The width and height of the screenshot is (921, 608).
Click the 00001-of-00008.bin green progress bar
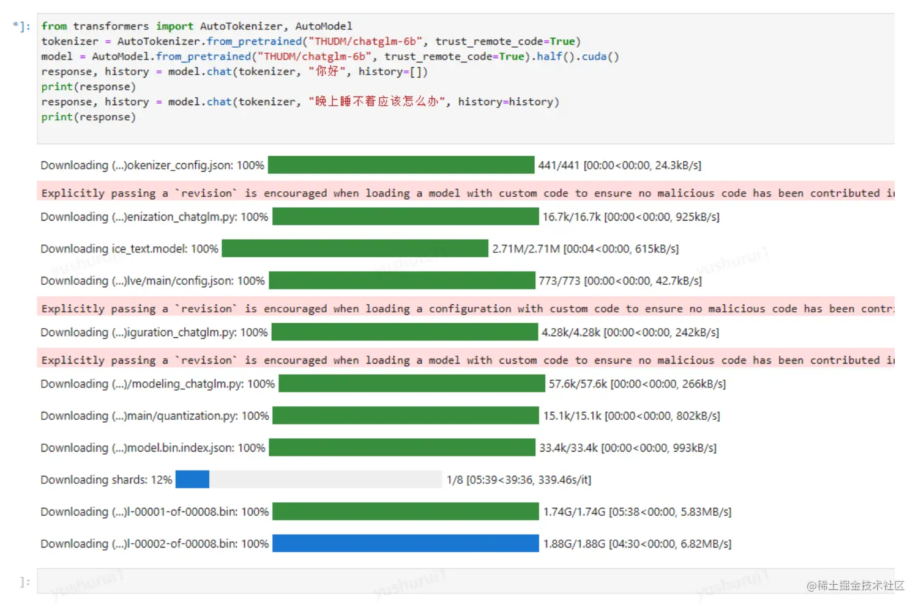point(406,511)
